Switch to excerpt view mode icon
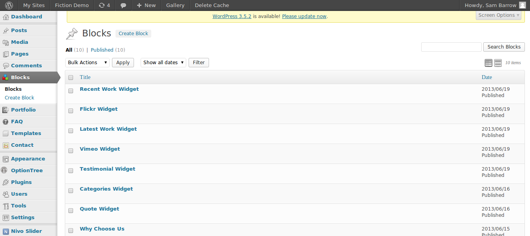Screen dimensions: 530x236 pos(498,63)
